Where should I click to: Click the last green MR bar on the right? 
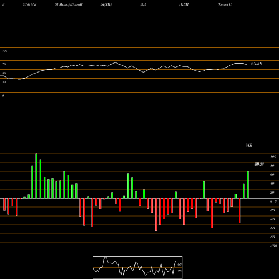[248, 185]
